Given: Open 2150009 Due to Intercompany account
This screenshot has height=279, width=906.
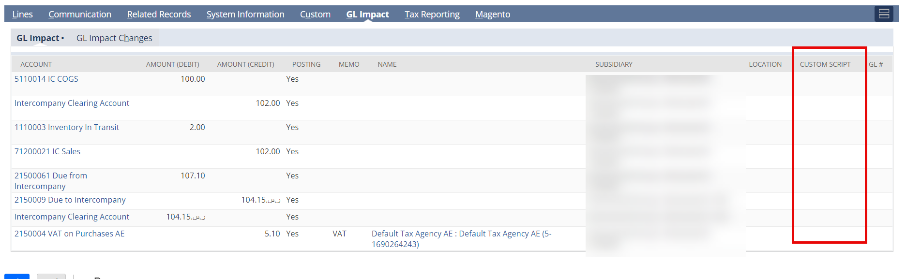Looking at the screenshot, I should click(x=70, y=200).
